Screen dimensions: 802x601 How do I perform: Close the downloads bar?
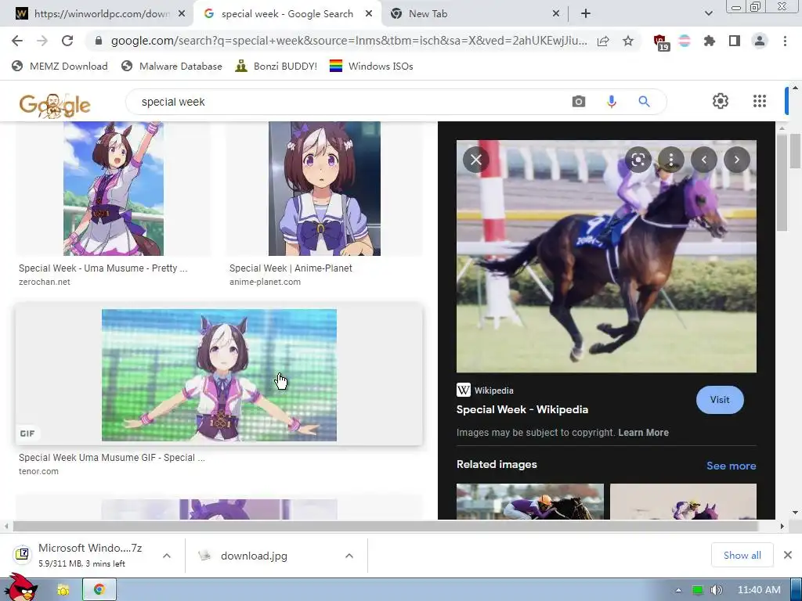788,555
